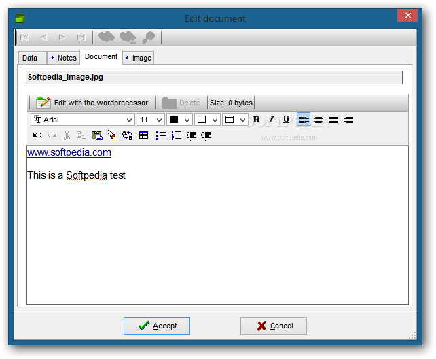Click the second binoculars search-next icon
This screenshot has width=436, height=359.
click(128, 37)
